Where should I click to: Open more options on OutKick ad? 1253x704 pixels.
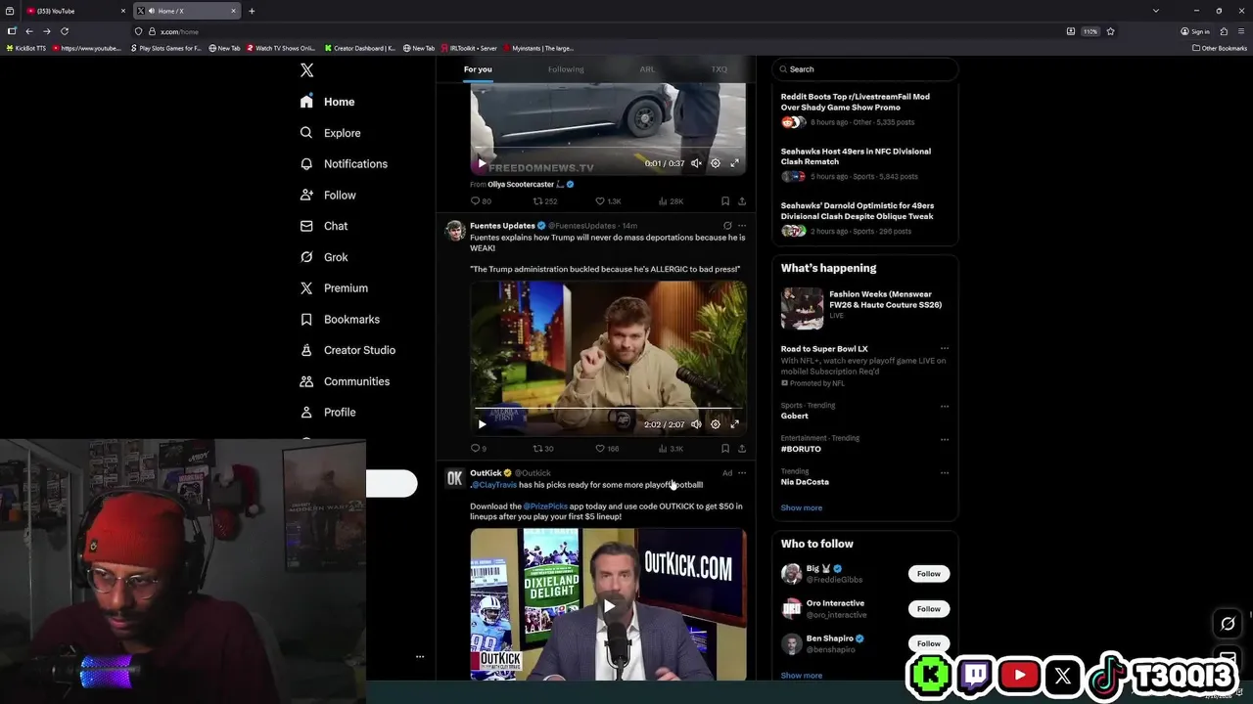pos(742,473)
